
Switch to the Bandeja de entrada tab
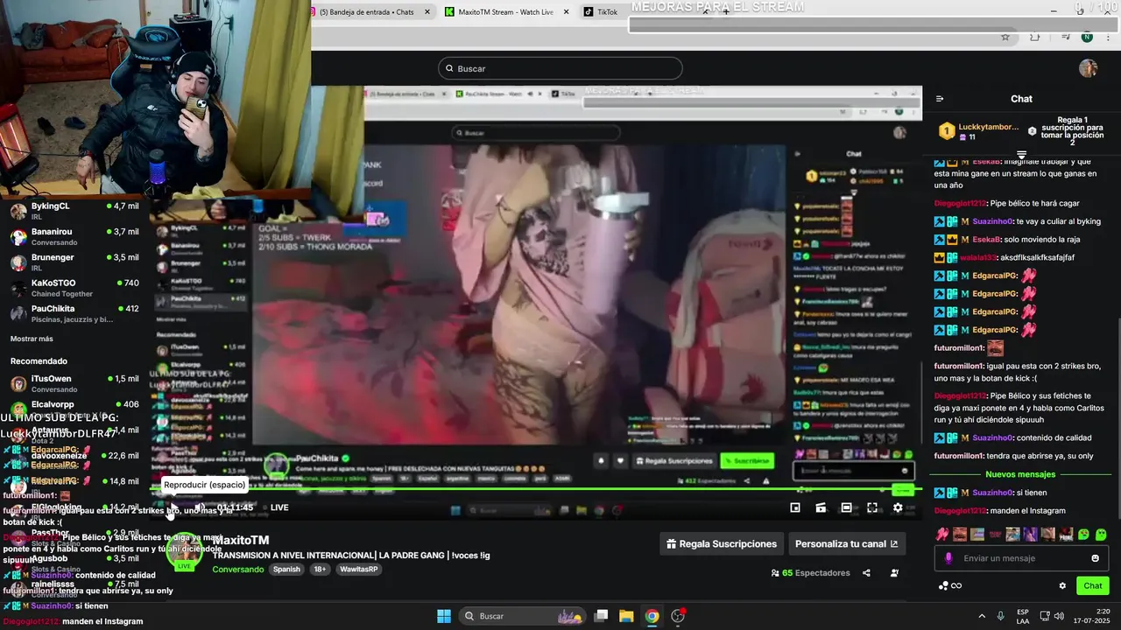click(366, 11)
